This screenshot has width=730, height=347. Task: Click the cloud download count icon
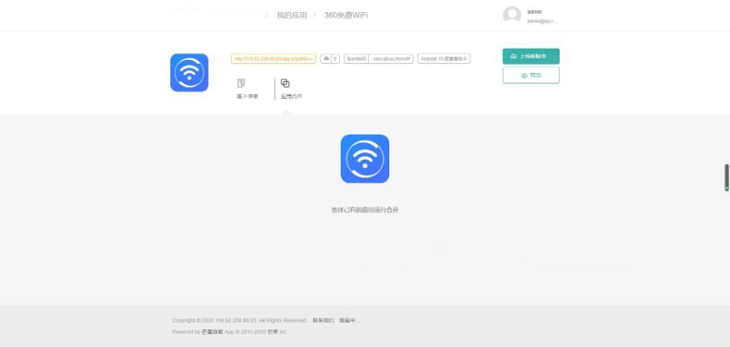[x=326, y=59]
